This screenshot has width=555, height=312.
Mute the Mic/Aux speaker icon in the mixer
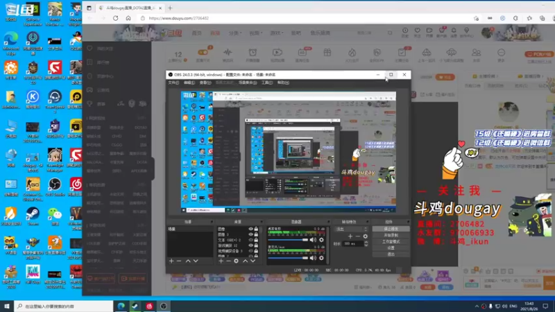pyautogui.click(x=313, y=258)
